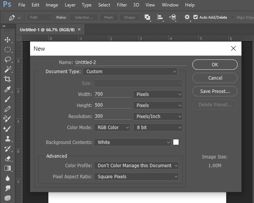Click the Pen tool preset icon
The width and height of the screenshot is (254, 203).
12,18
